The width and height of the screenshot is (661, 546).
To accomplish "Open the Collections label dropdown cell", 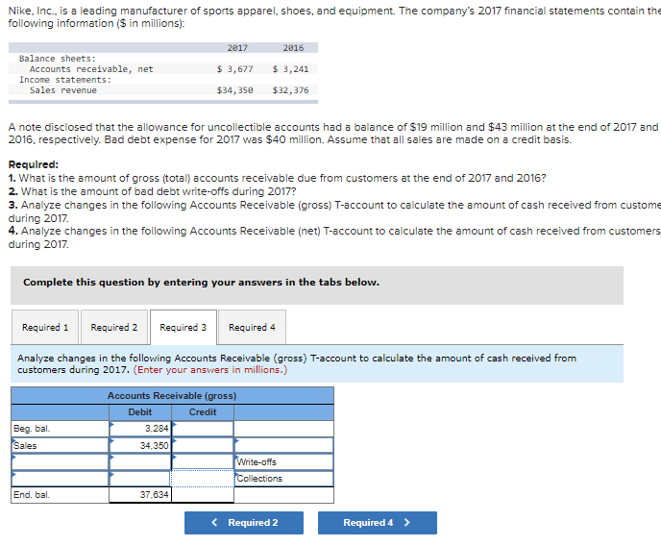I will 283,479.
